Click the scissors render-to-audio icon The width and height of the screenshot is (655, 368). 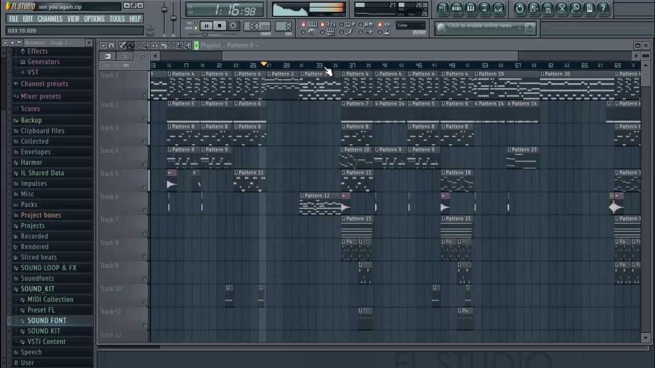tap(562, 8)
